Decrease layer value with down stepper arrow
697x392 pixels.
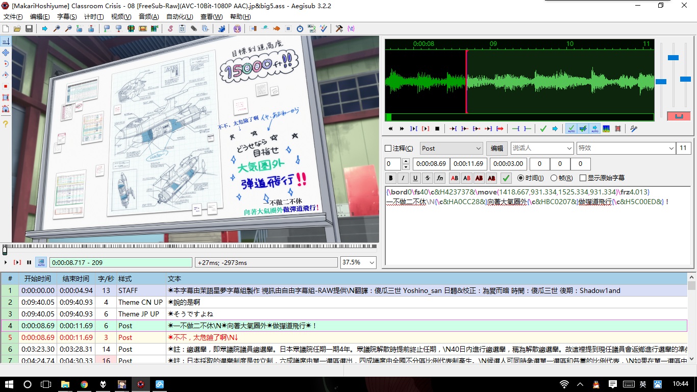406,167
